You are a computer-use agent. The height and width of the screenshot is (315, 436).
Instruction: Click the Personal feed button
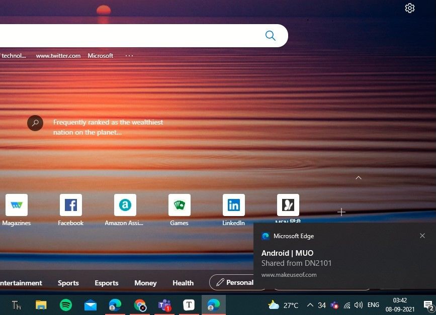pyautogui.click(x=237, y=282)
